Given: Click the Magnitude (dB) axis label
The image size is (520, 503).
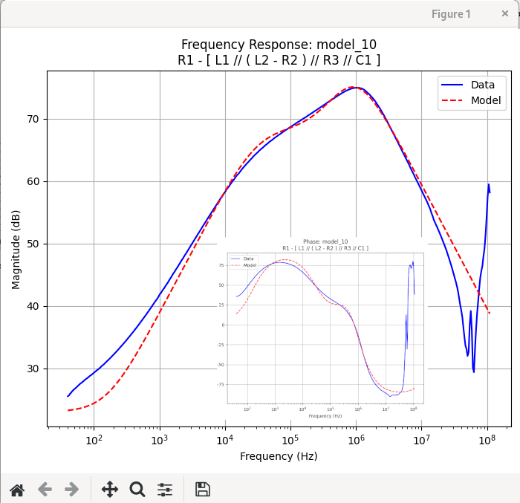Looking at the screenshot, I should [x=16, y=250].
